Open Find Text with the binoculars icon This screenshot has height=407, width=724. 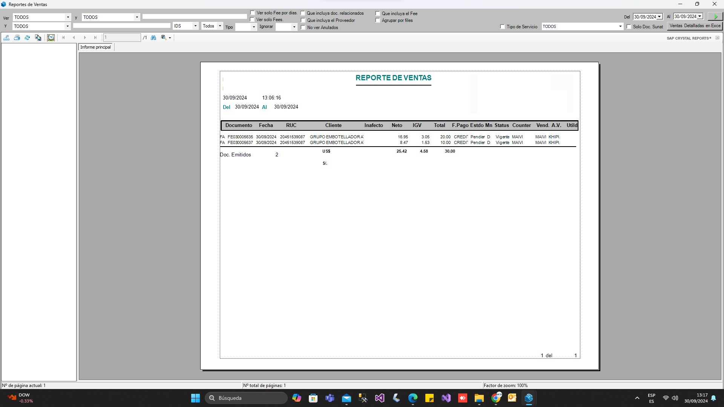(153, 37)
